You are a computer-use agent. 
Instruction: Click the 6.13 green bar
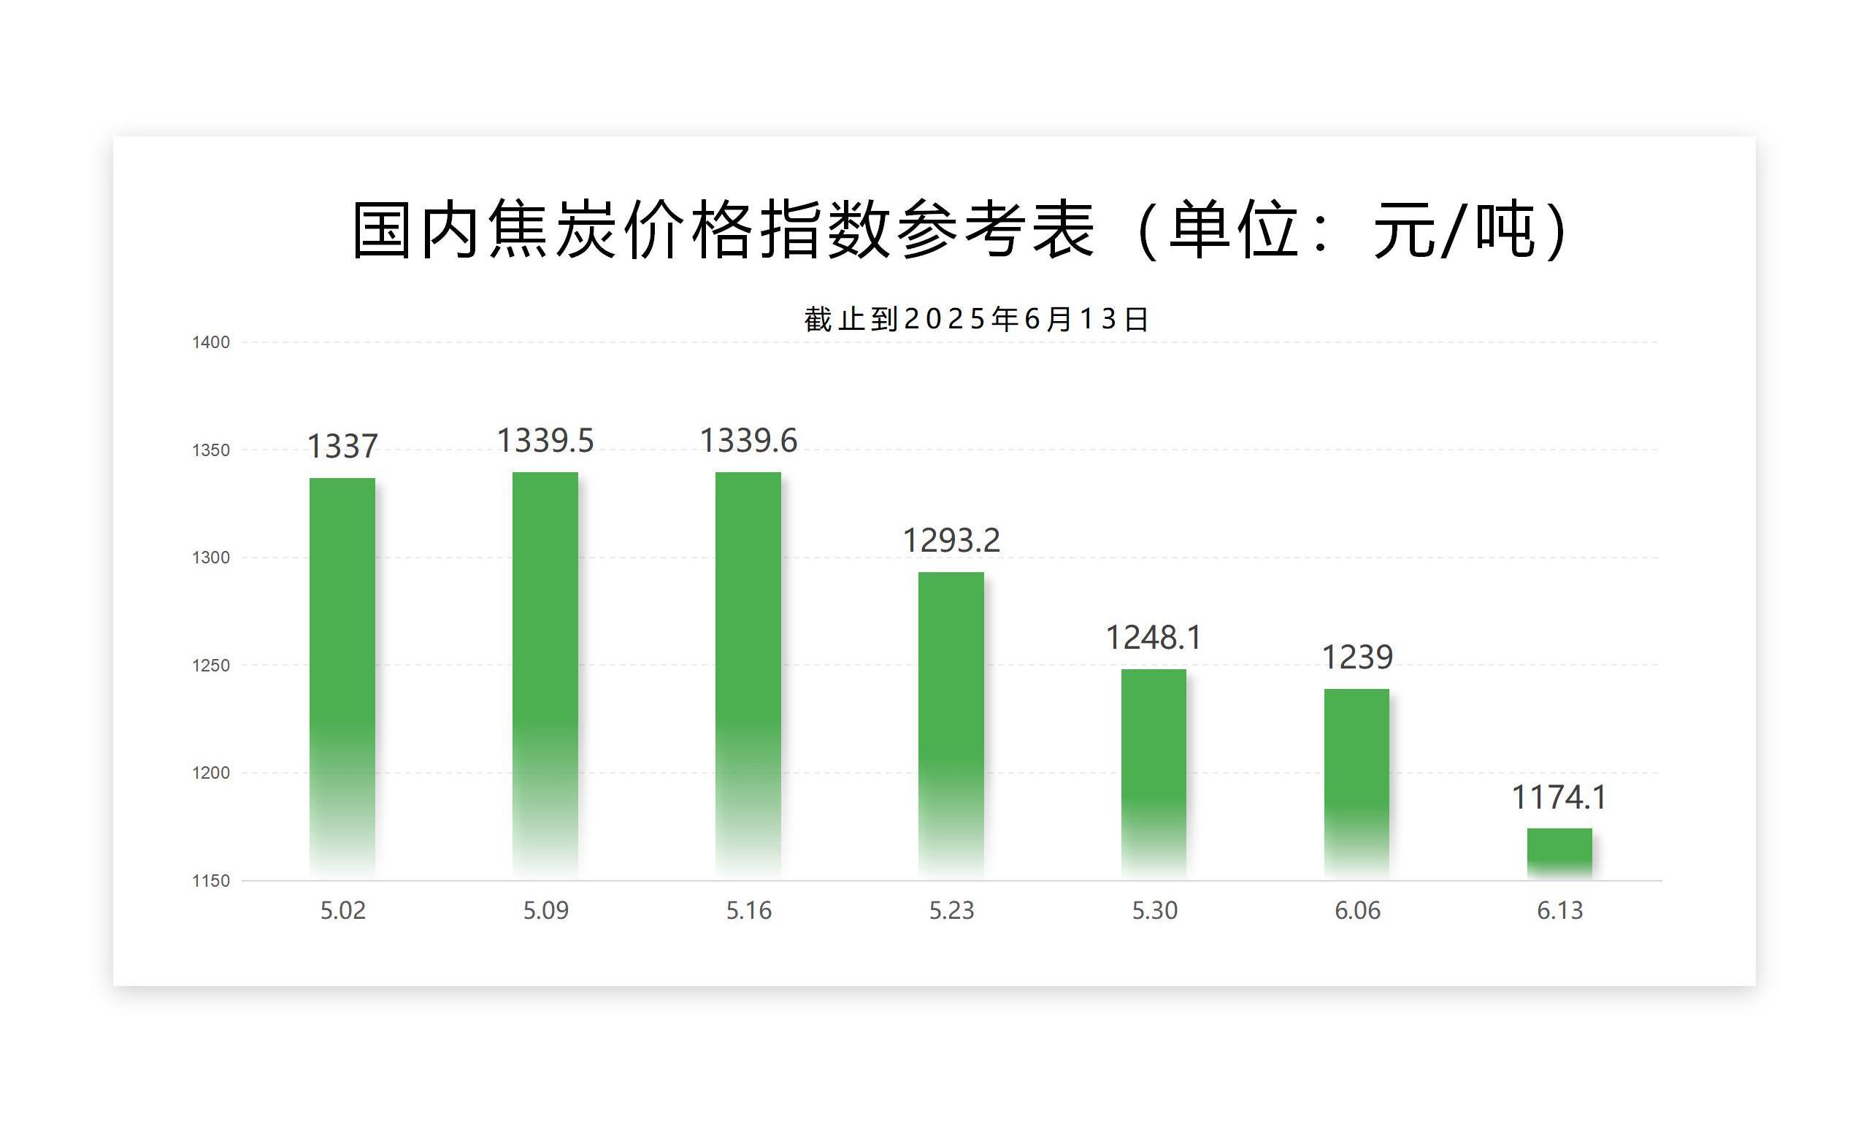coord(1559,854)
